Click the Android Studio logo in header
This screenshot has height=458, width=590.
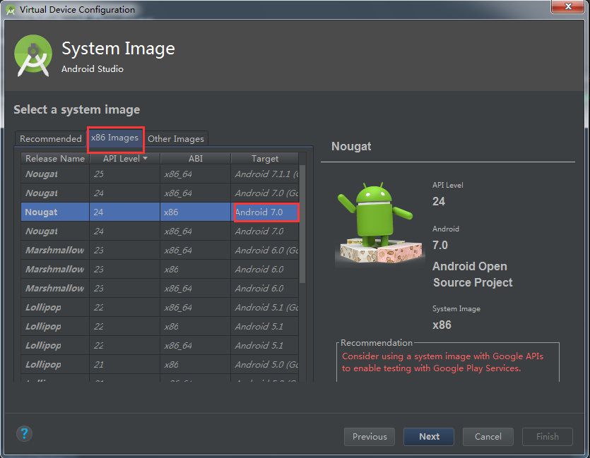point(33,56)
